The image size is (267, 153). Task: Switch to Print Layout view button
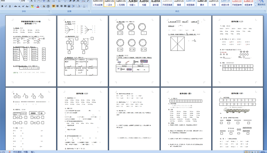tap(246, 152)
